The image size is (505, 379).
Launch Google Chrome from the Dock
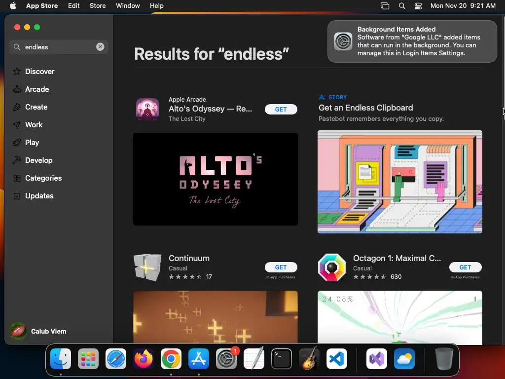tap(171, 359)
